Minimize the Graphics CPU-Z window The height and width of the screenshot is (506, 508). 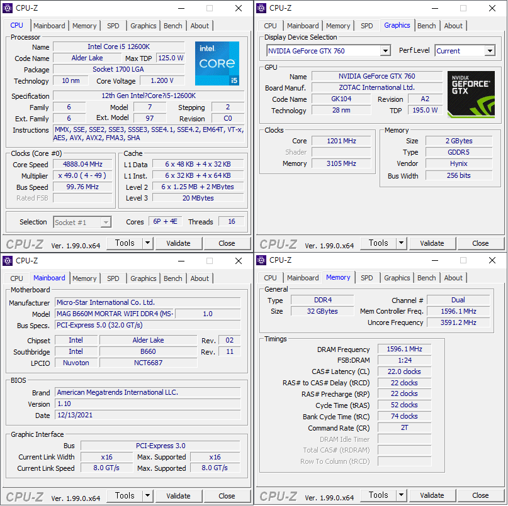(x=435, y=8)
